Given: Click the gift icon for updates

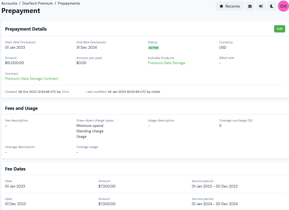Looking at the screenshot, I should click(250, 6).
